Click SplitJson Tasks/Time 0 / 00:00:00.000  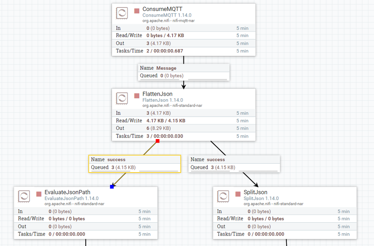coord(266,234)
